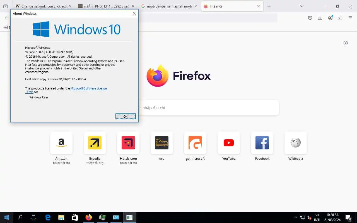This screenshot has width=357, height=223.
Task: Close the Change network icon tab
Action: click(x=70, y=6)
